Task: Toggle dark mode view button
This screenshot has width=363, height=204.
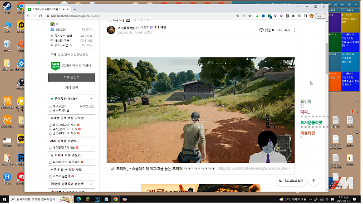Action: pos(291,181)
